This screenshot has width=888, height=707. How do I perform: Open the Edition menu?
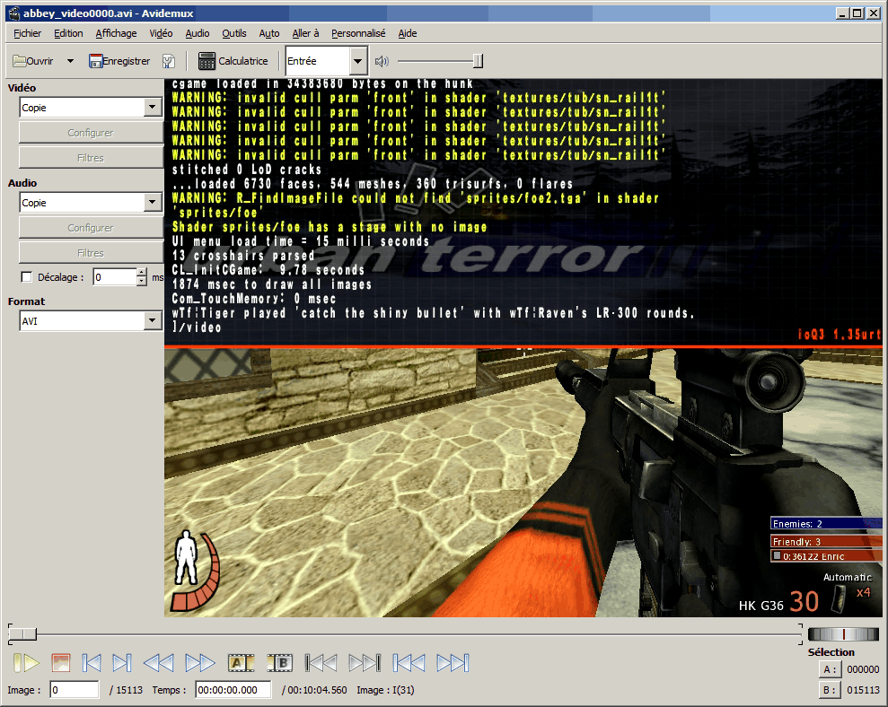(68, 33)
